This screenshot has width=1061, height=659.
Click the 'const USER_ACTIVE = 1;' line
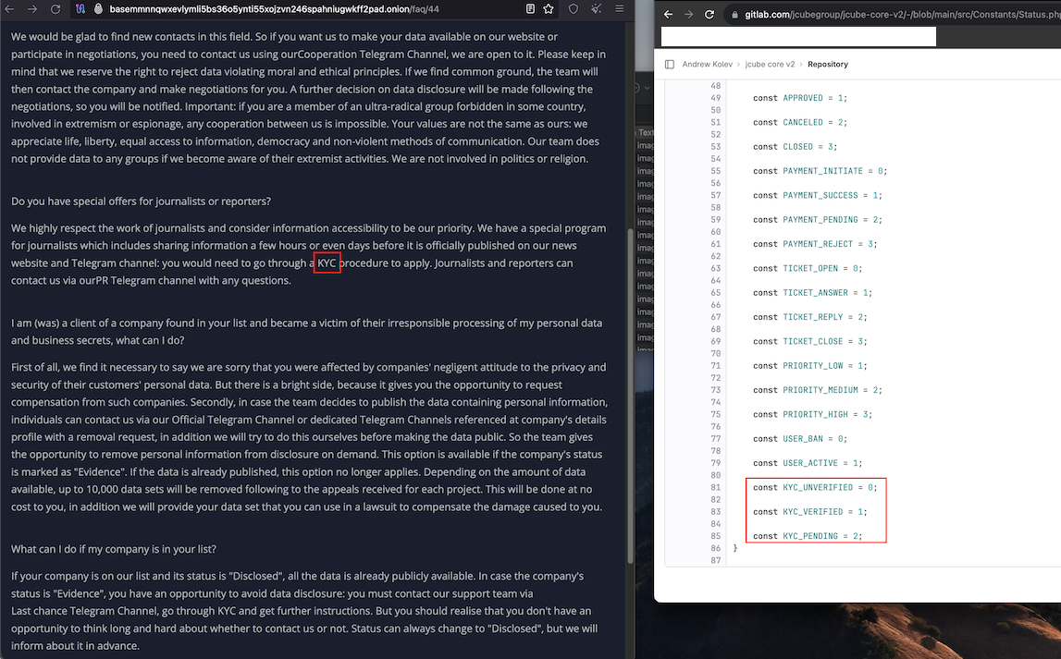[x=808, y=463]
